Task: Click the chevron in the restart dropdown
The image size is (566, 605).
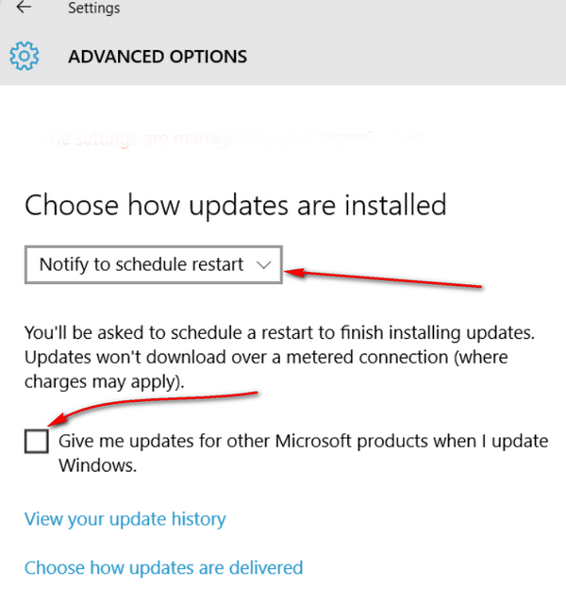Action: coord(264,265)
